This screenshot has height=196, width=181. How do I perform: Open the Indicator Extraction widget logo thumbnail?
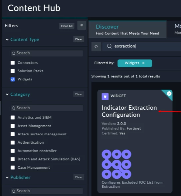click(x=116, y=164)
